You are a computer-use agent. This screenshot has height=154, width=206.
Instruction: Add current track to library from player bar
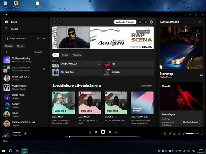[x=26, y=133]
